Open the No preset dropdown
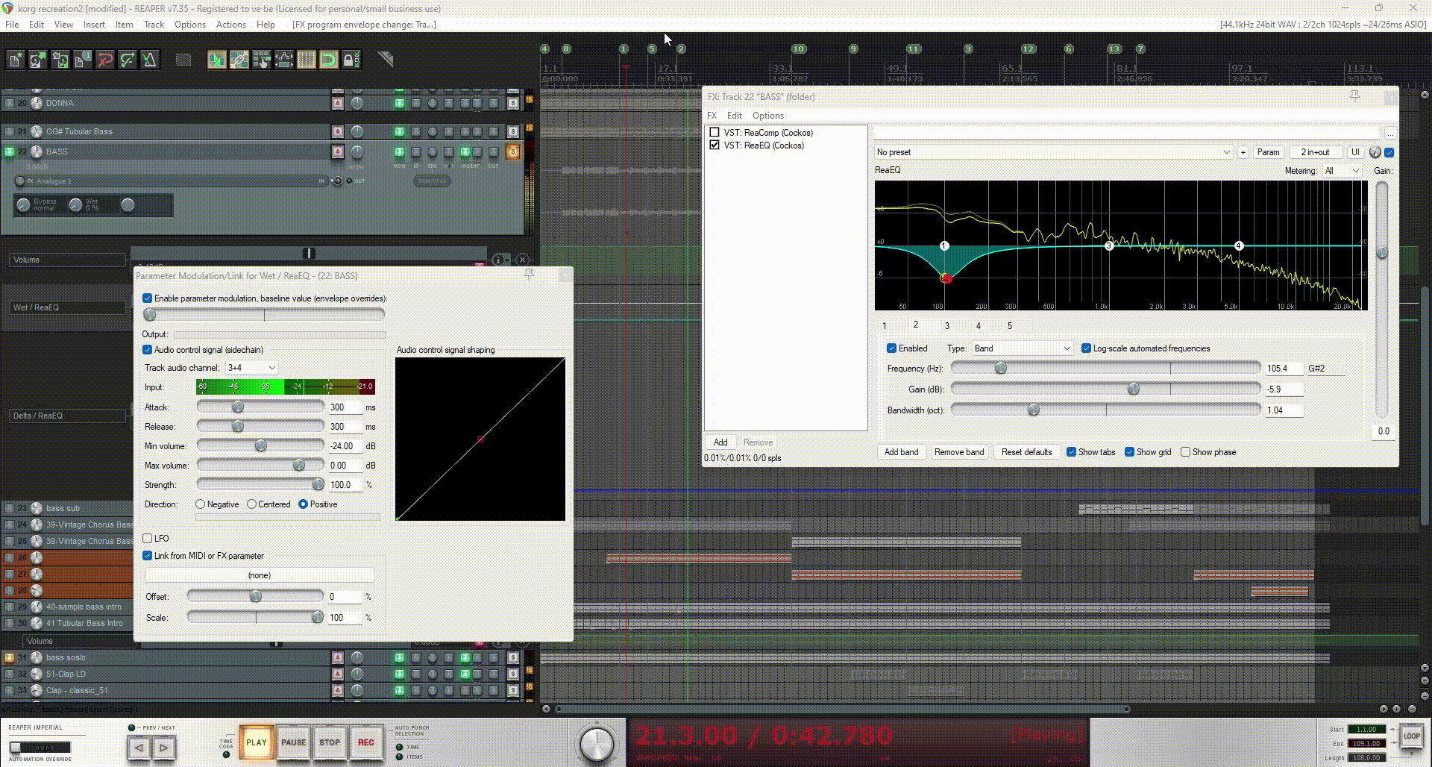 (x=1053, y=152)
